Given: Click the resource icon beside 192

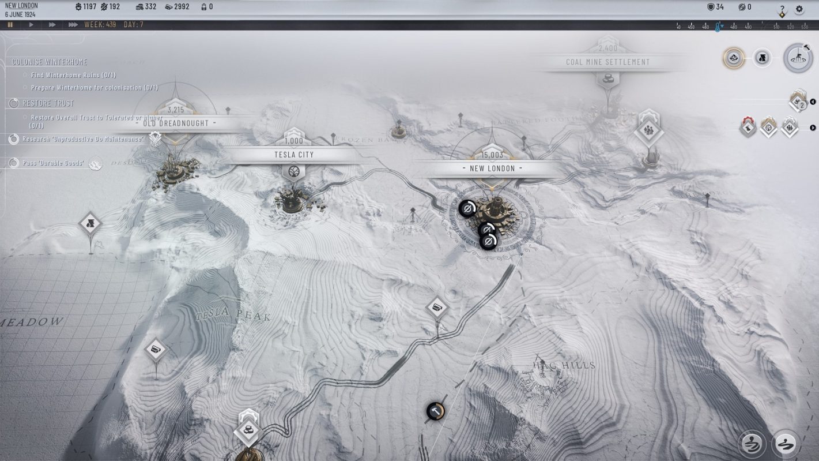Looking at the screenshot, I should (x=104, y=7).
